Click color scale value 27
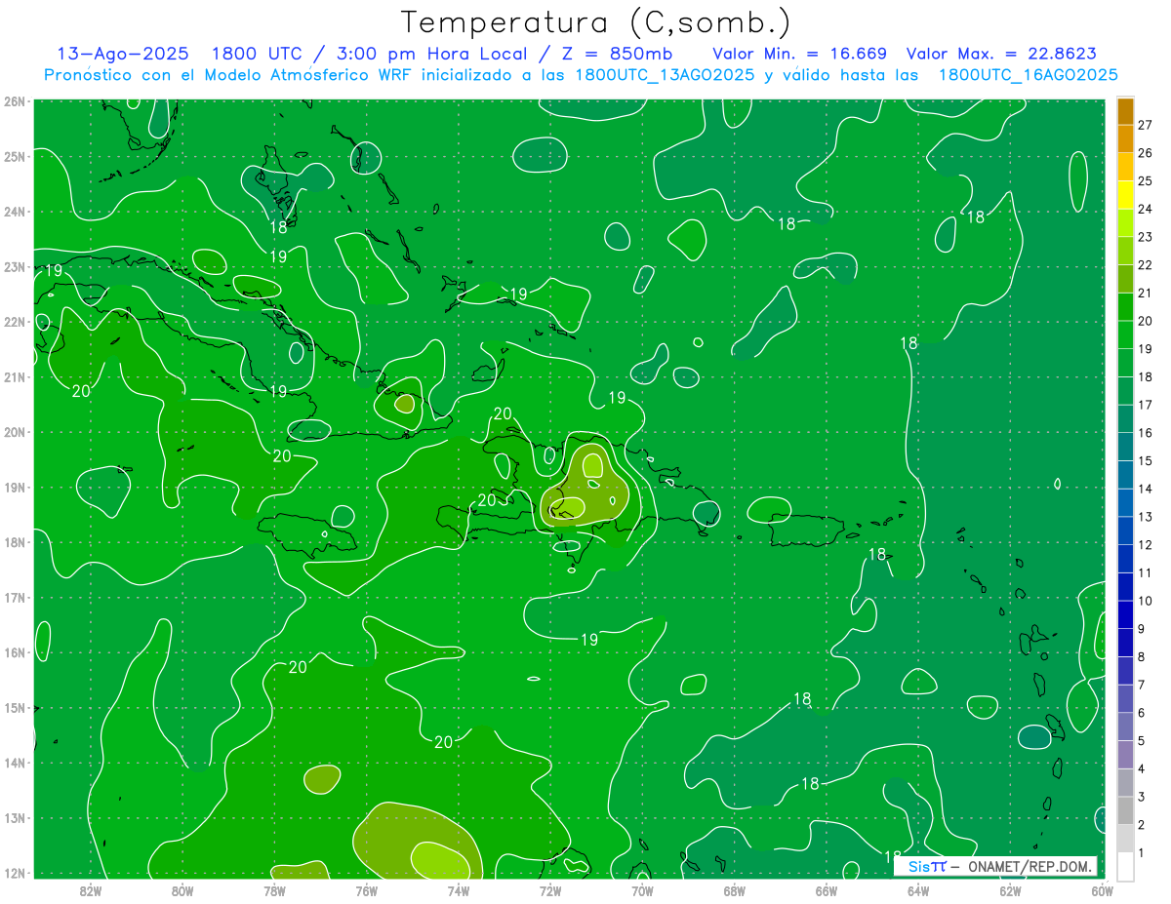The image size is (1171, 904). click(1145, 124)
